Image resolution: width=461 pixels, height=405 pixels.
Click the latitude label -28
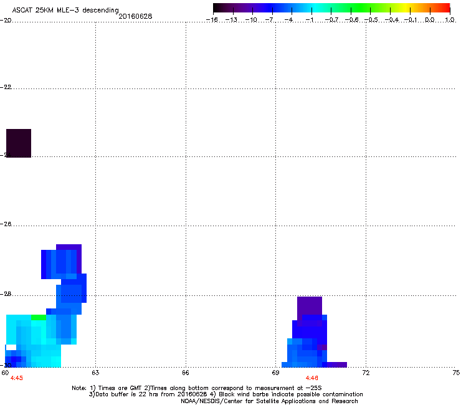tap(6, 294)
